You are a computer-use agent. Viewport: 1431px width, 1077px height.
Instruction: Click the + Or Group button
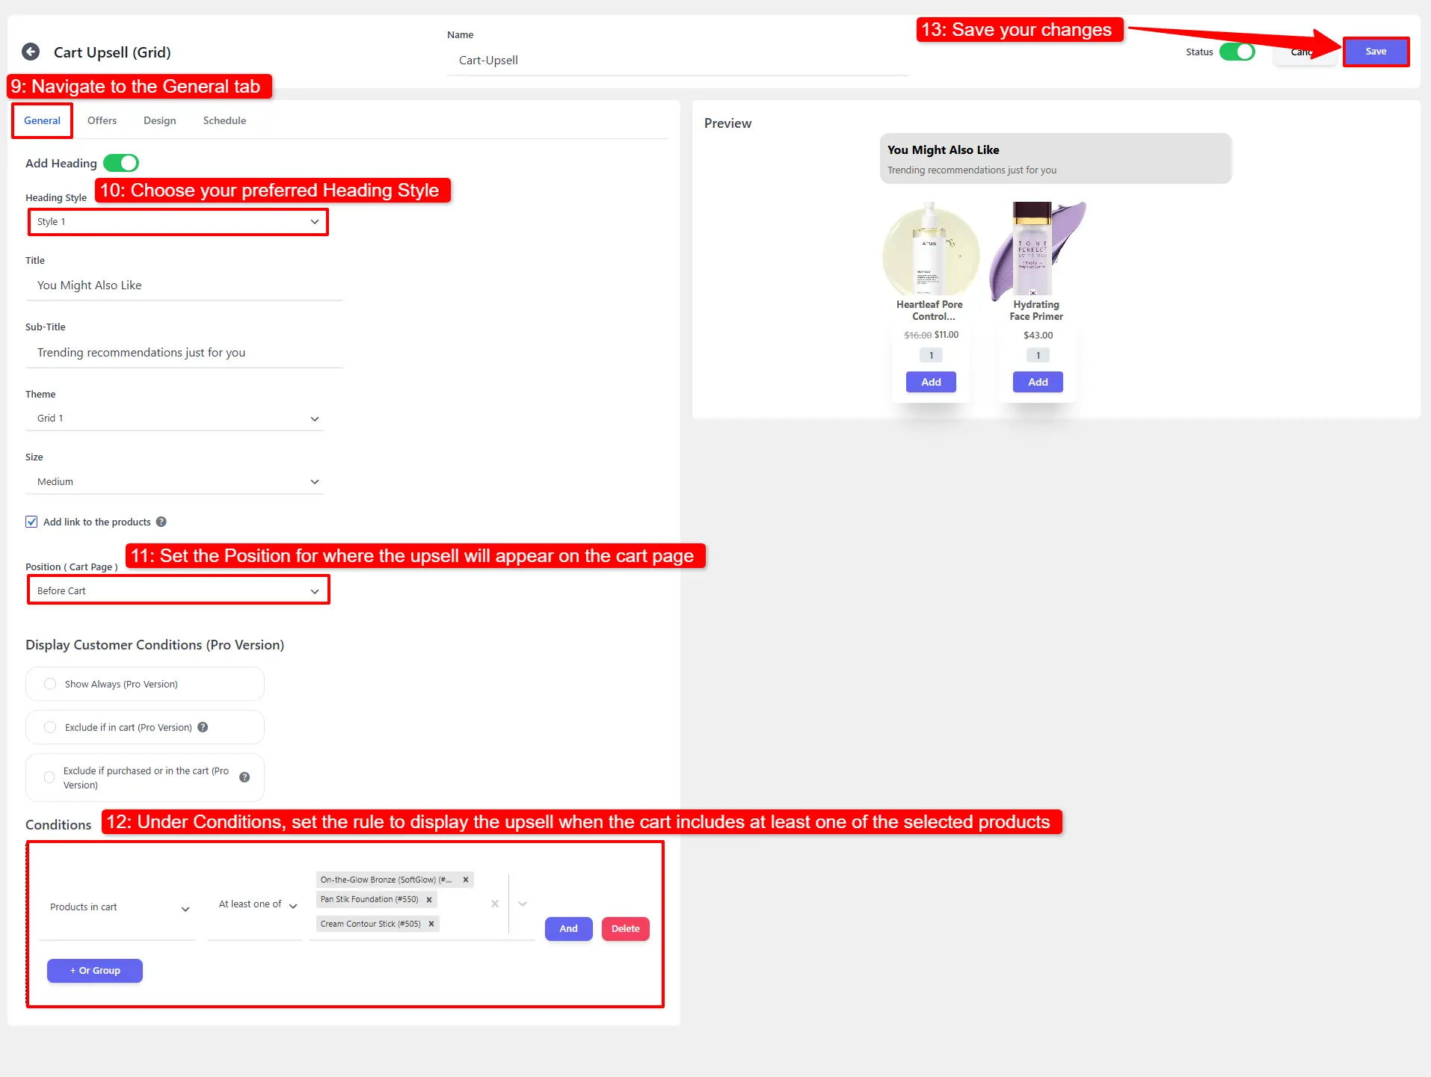[x=95, y=970]
